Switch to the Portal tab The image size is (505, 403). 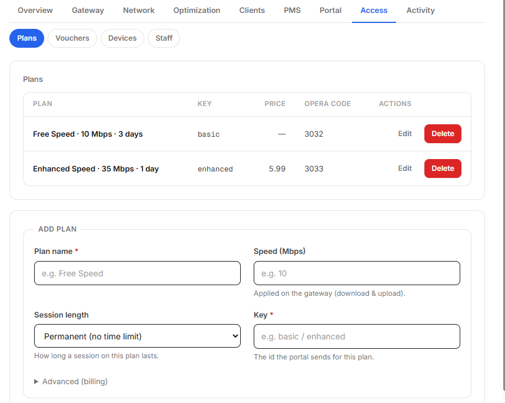pyautogui.click(x=330, y=11)
